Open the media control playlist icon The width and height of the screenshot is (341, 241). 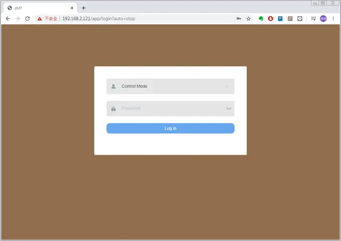(313, 19)
